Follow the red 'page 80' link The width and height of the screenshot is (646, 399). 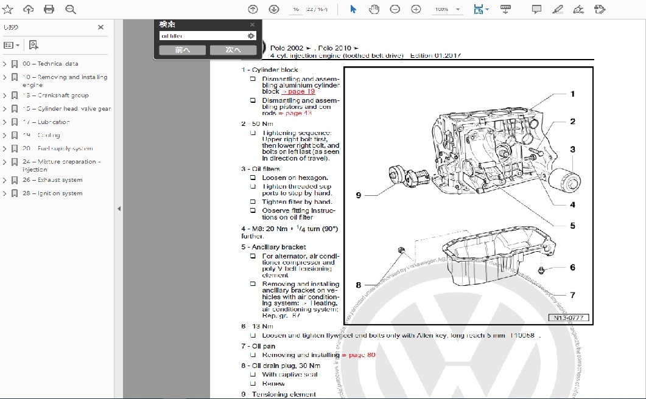pos(359,355)
